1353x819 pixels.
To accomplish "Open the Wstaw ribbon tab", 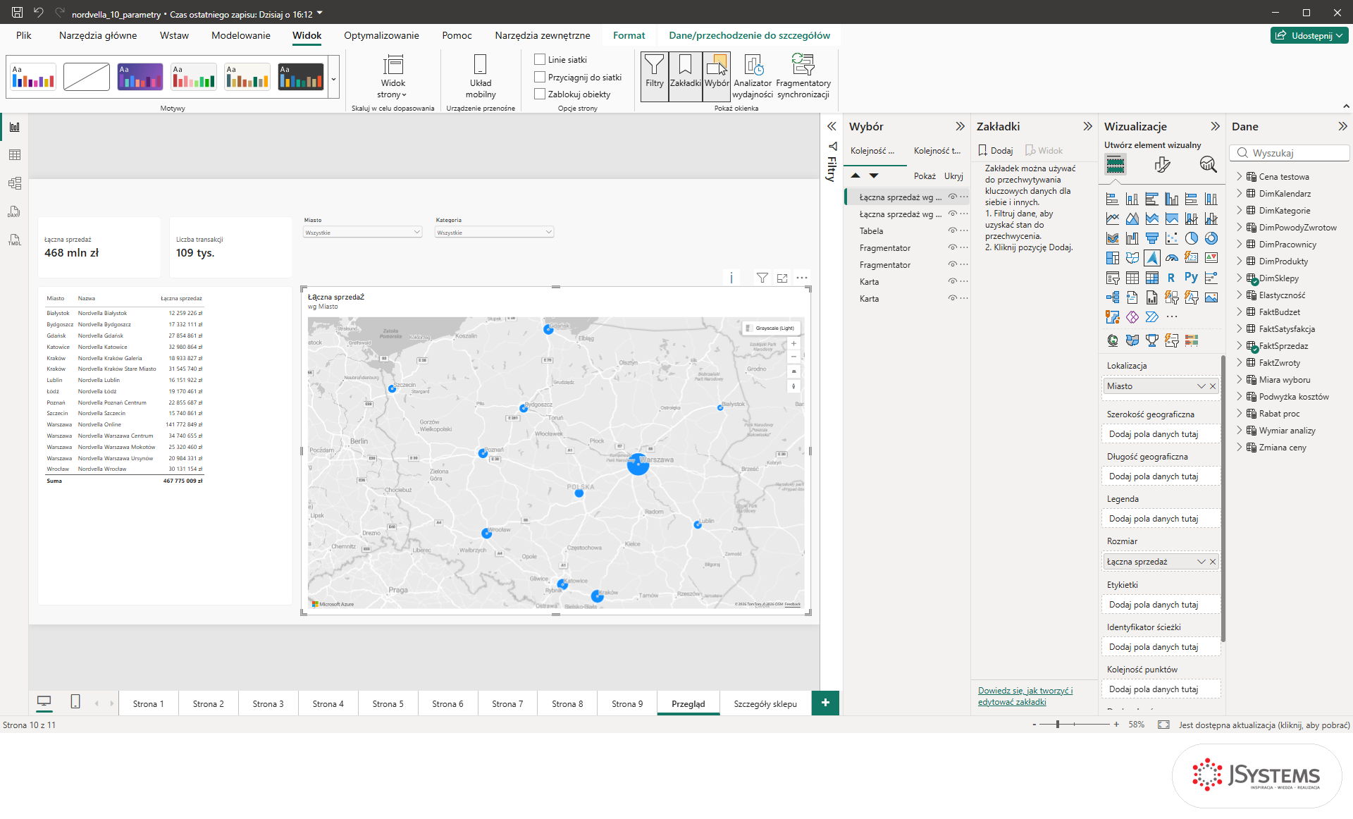I will click(174, 35).
